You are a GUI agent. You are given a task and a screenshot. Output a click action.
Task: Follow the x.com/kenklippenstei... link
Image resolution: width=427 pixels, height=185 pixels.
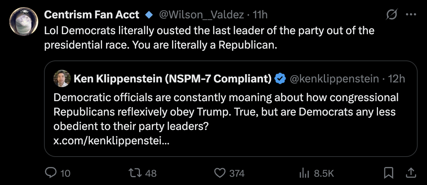tap(111, 141)
